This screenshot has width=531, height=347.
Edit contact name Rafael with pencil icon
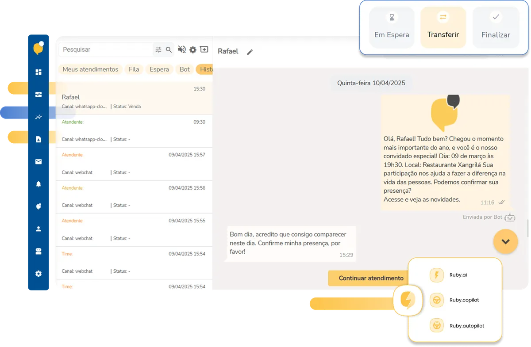pyautogui.click(x=250, y=52)
